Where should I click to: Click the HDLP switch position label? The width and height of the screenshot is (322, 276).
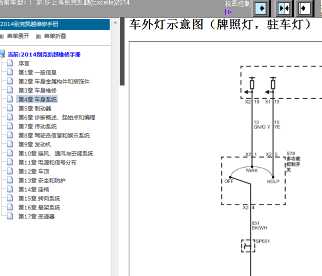click(273, 181)
